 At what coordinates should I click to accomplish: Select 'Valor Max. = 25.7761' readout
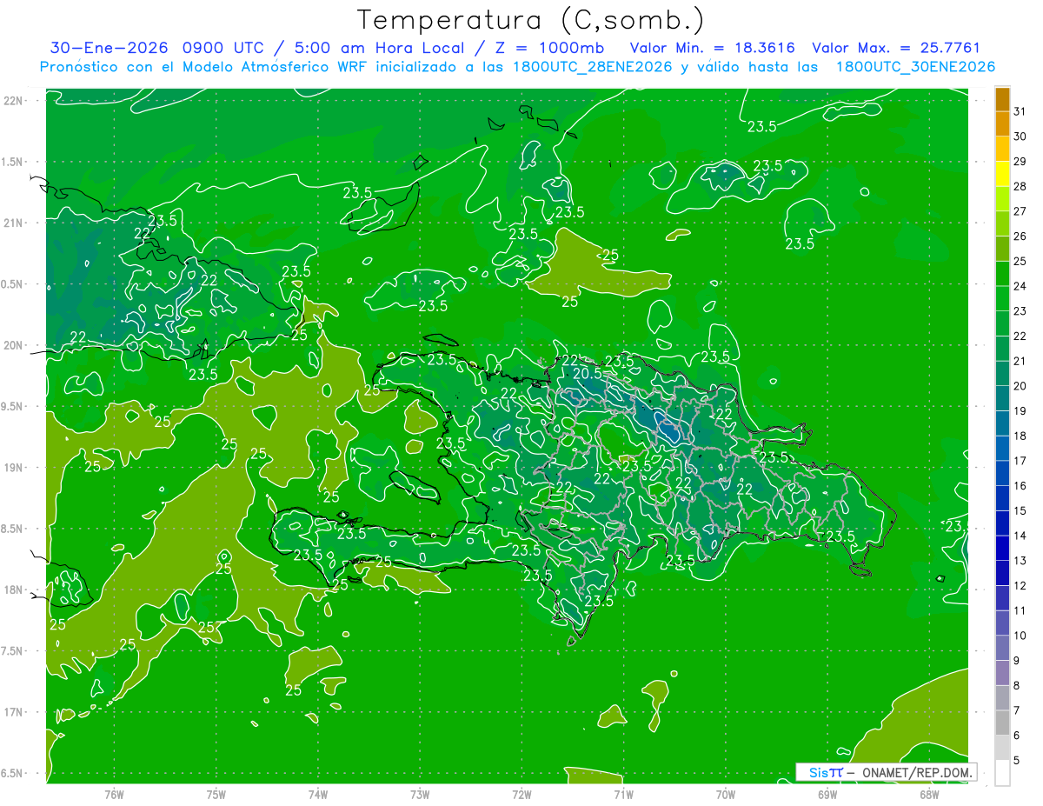click(x=896, y=48)
